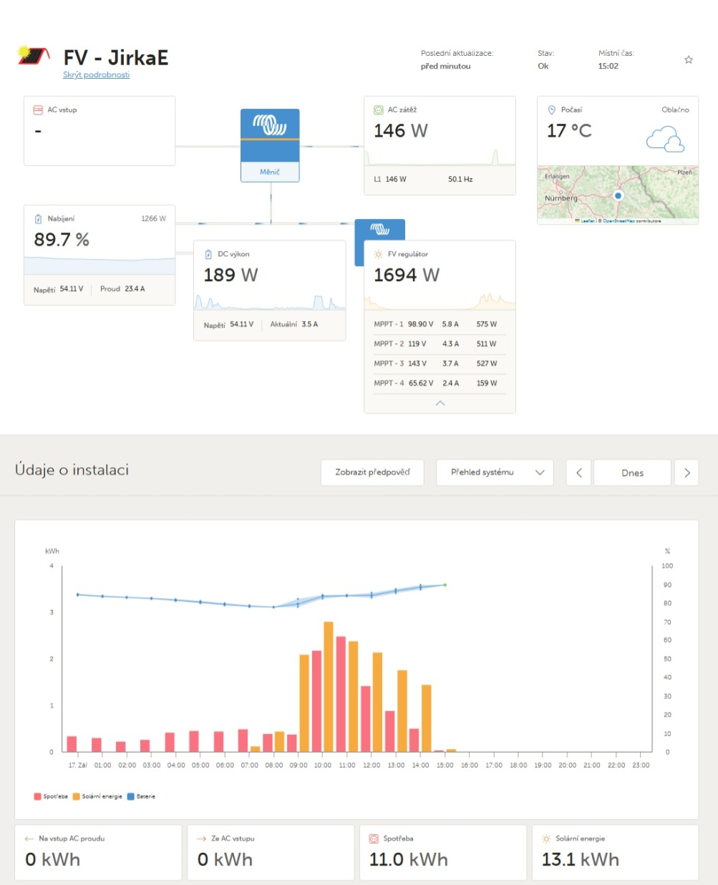Viewport: 718px width, 885px height.
Task: Click the 1694 W FV regulátor value
Action: point(407,275)
